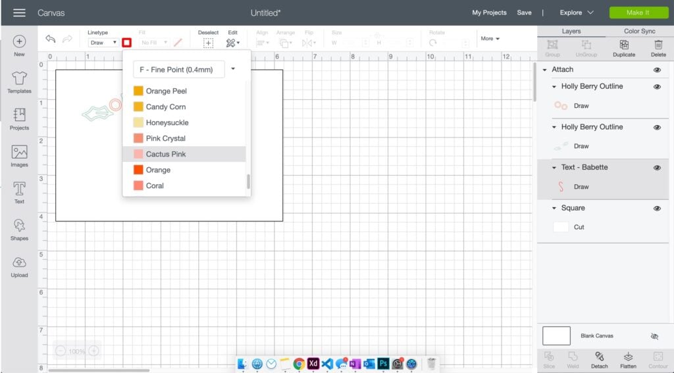Click the horizontal canvas scrollbar
Screen dimensions: 674x373
coord(99,370)
